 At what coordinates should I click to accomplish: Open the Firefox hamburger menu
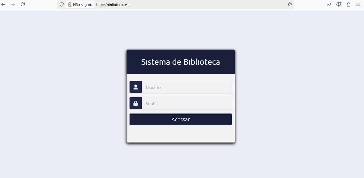click(358, 4)
